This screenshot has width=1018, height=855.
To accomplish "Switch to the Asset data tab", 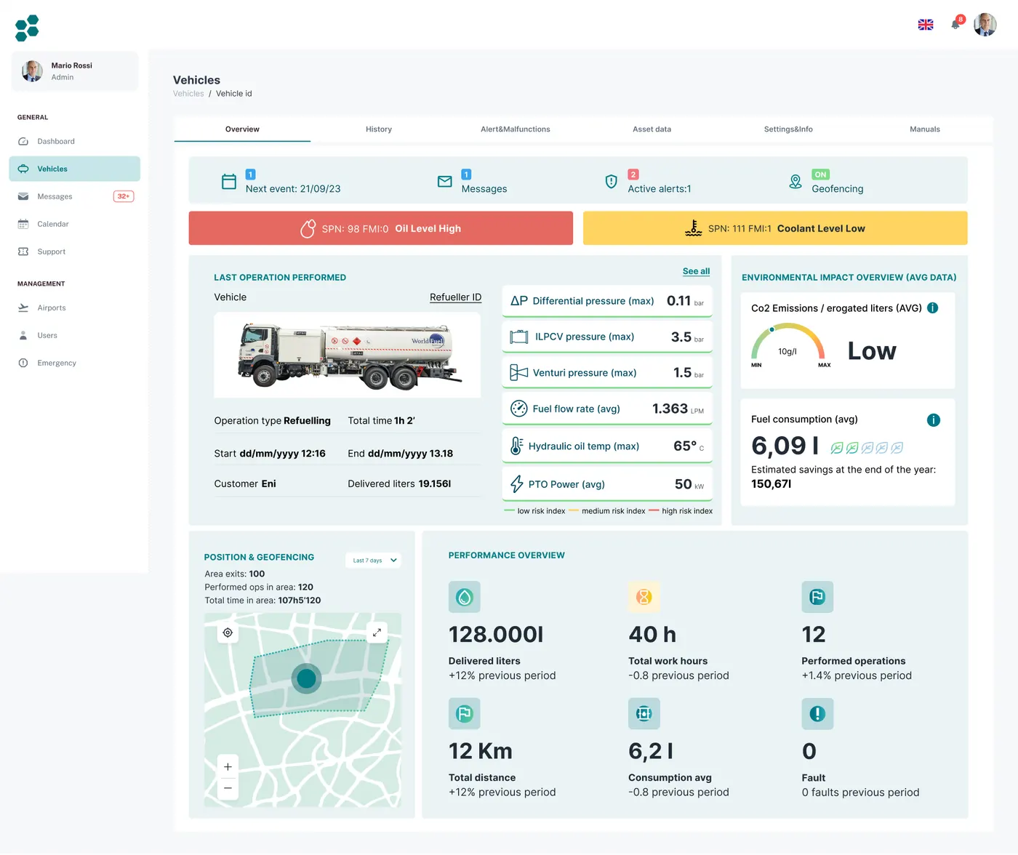I will pos(652,129).
